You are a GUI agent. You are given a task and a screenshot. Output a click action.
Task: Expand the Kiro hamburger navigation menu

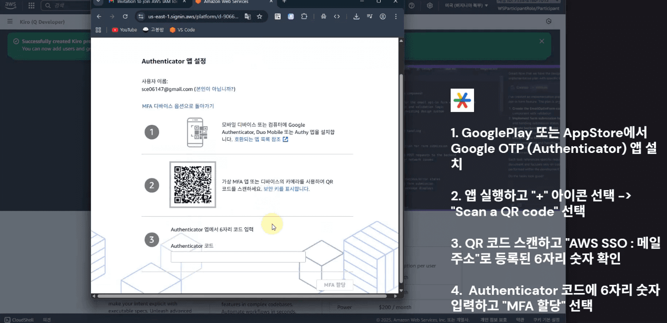[x=10, y=21]
